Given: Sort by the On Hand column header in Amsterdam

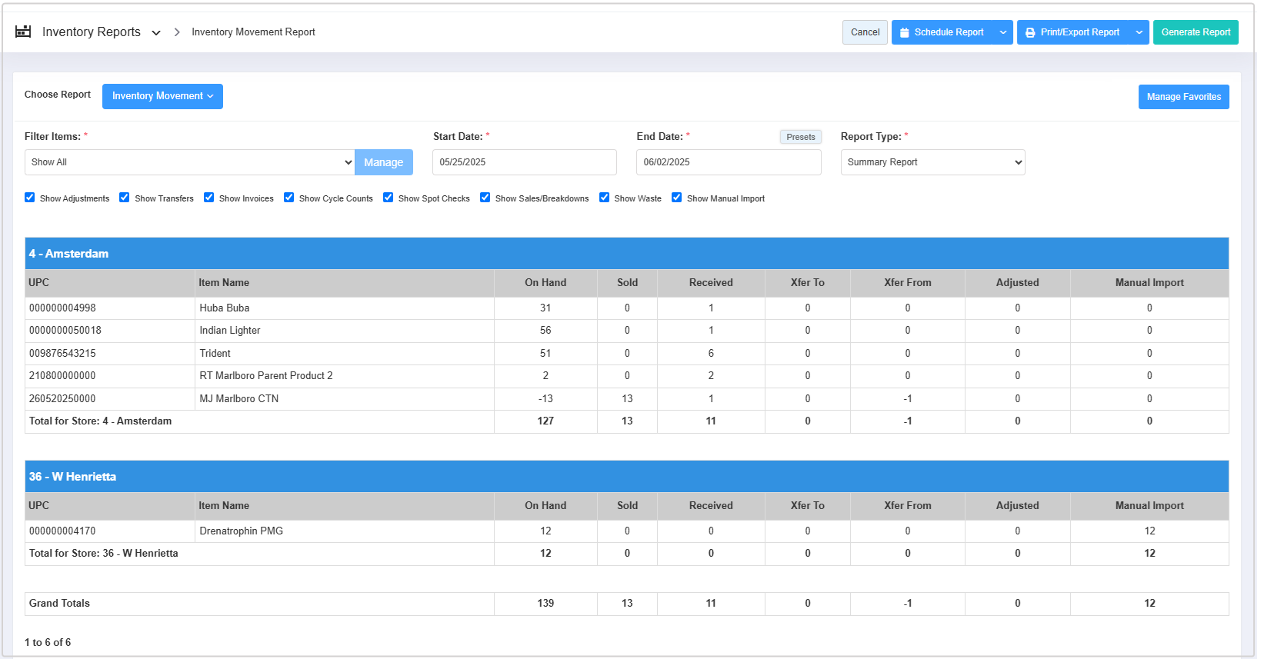Looking at the screenshot, I should click(545, 283).
